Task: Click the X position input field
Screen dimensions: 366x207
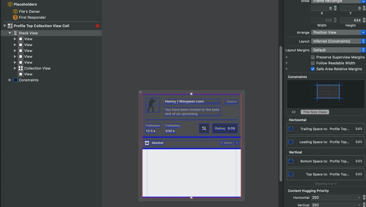Action: [322, 8]
